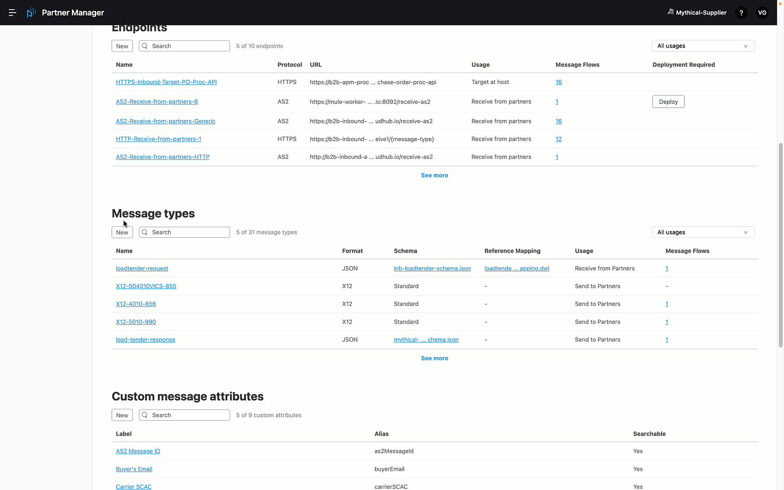
Task: Open HTTPS-Inbound-Target-PO-Proc-API endpoint
Action: (166, 82)
